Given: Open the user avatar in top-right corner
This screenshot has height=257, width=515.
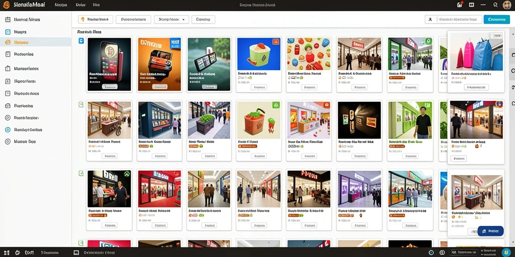Looking at the screenshot, I should [507, 5].
